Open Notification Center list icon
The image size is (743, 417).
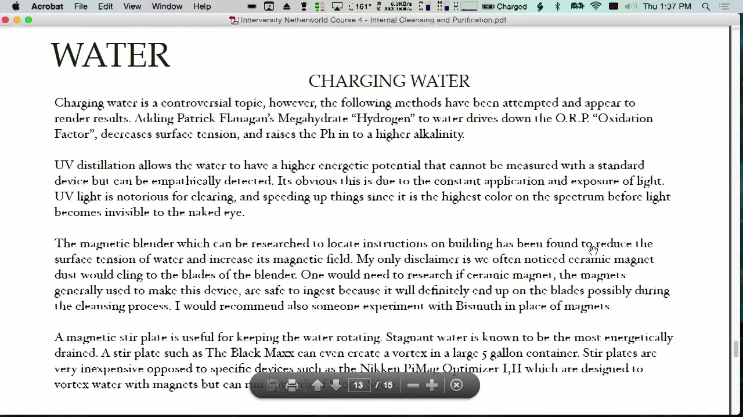click(x=724, y=6)
